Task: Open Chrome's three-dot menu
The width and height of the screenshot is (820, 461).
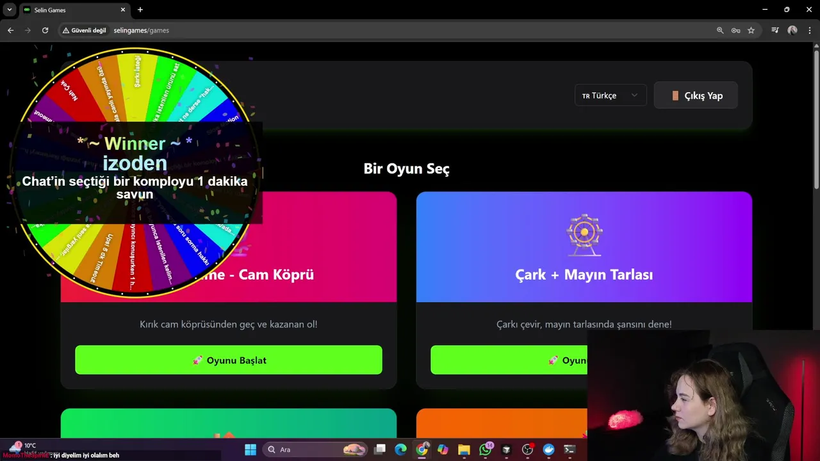Action: coord(810,30)
